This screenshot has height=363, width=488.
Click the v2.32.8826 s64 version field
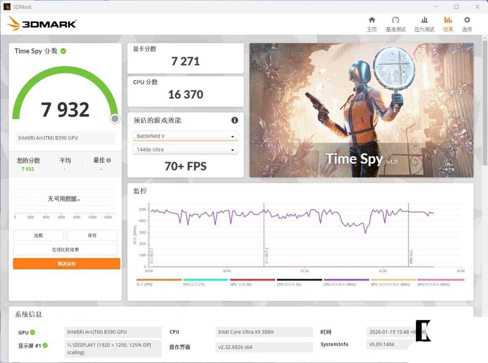[264, 347]
